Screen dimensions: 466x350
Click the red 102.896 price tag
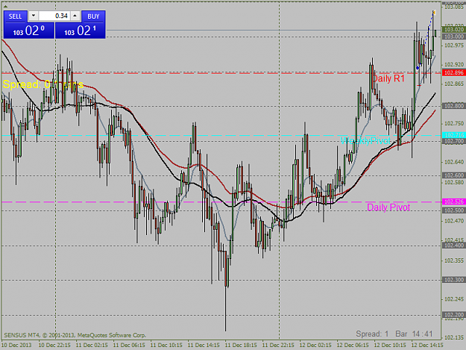[x=454, y=73]
